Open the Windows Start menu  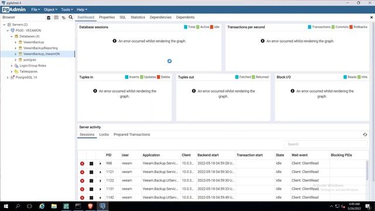coord(6,206)
